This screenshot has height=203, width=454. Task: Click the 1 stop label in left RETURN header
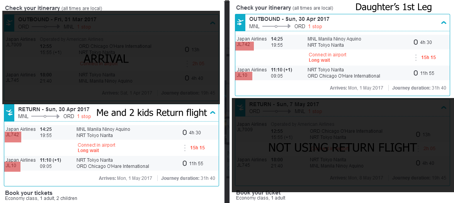[84, 117]
